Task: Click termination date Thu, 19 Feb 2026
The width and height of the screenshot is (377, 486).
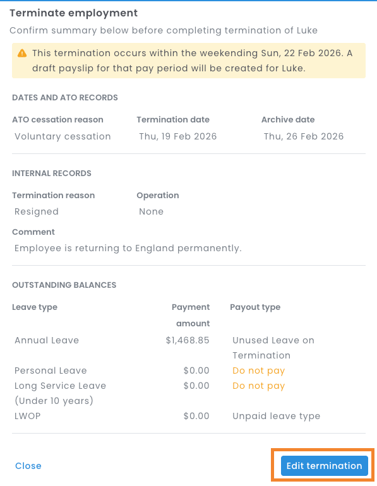Action: tap(177, 136)
